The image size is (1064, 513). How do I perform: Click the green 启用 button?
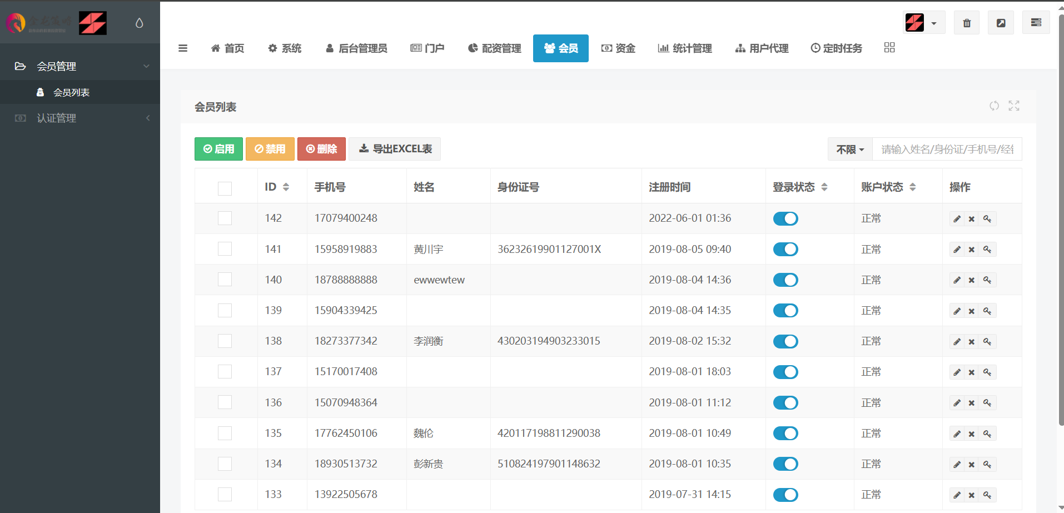(218, 149)
